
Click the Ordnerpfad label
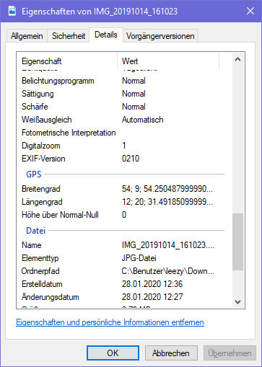(40, 271)
